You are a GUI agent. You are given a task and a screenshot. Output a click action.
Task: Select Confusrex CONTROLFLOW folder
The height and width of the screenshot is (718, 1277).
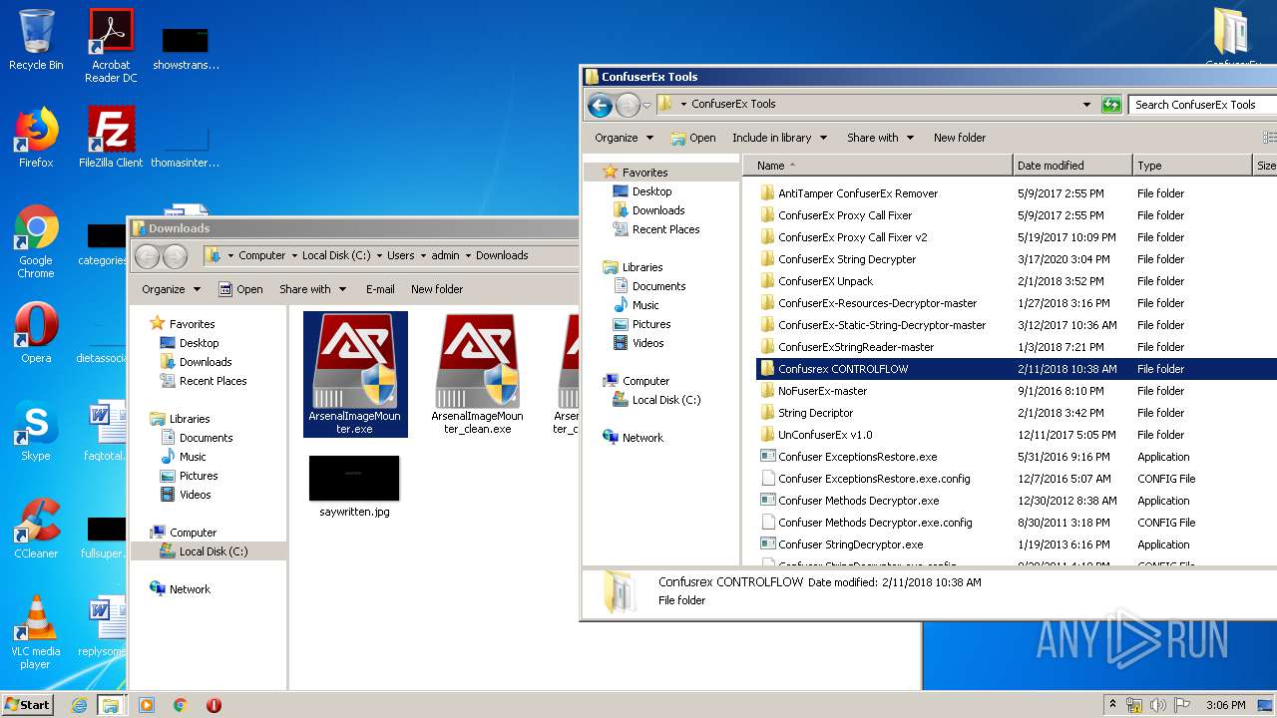[x=843, y=369]
